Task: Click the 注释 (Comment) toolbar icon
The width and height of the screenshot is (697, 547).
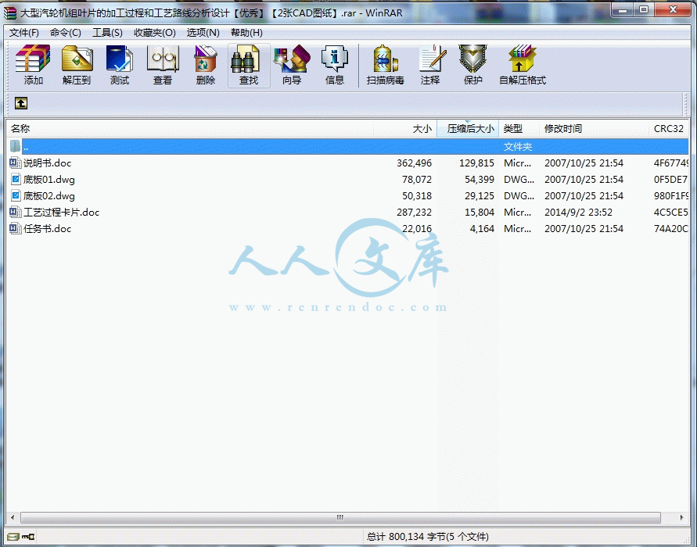Action: (430, 66)
